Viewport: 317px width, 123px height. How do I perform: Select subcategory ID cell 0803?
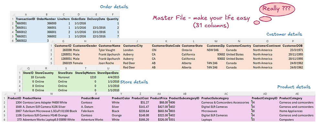tap(184, 111)
